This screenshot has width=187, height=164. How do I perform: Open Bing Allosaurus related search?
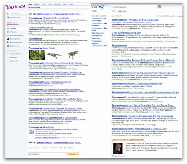tap(96, 38)
